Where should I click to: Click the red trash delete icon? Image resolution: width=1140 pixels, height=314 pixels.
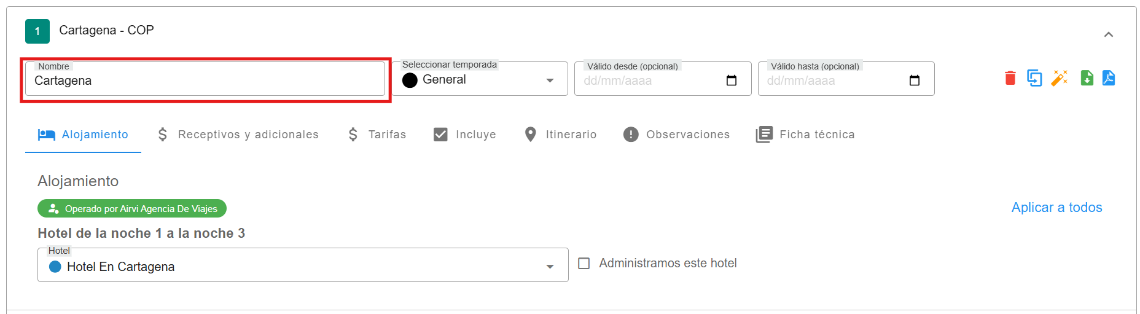pos(1010,78)
